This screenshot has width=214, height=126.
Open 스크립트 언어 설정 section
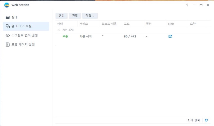(x=24, y=35)
